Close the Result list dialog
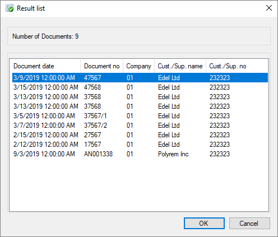Image resolution: width=278 pixels, height=237 pixels. coord(269,8)
